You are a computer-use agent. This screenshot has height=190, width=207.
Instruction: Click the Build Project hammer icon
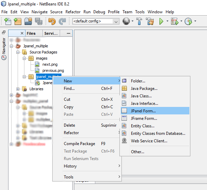coord(139,21)
